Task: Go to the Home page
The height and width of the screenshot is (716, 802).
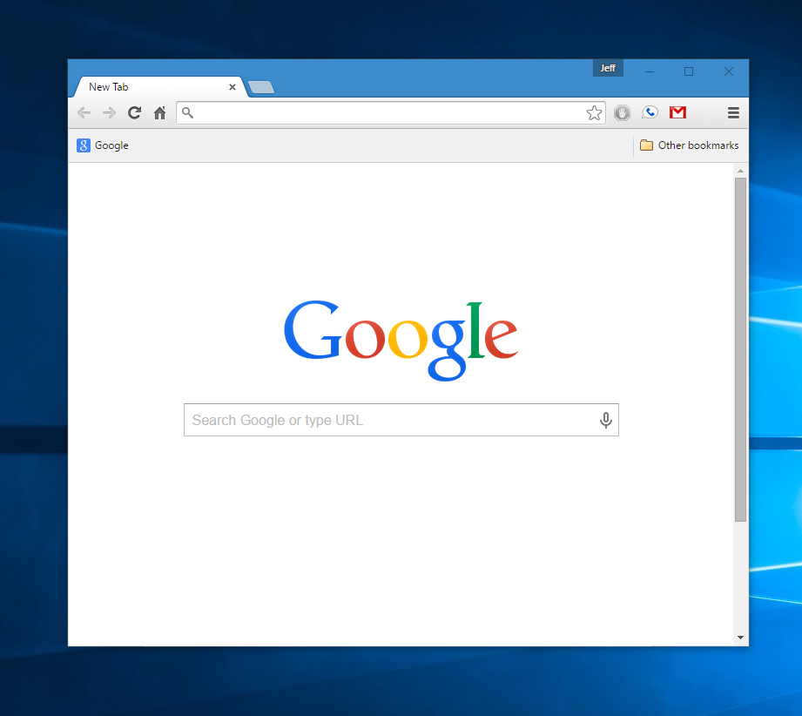Action: pos(159,112)
